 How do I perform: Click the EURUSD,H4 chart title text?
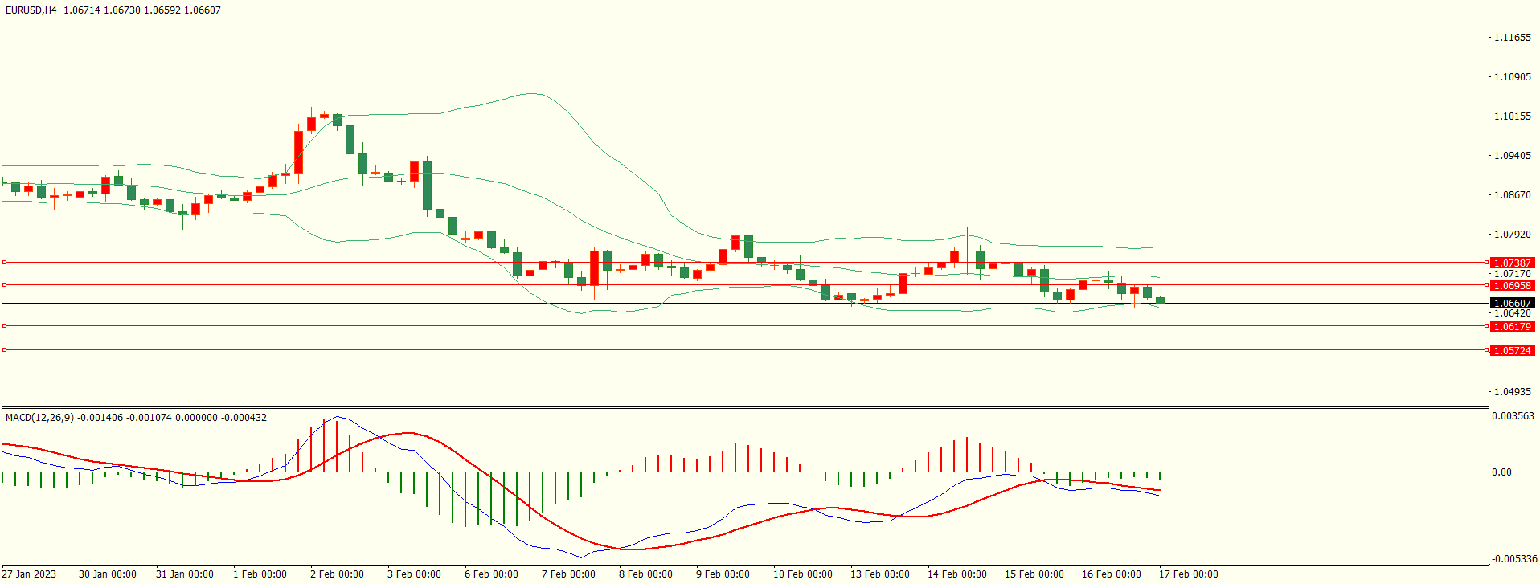coord(31,10)
